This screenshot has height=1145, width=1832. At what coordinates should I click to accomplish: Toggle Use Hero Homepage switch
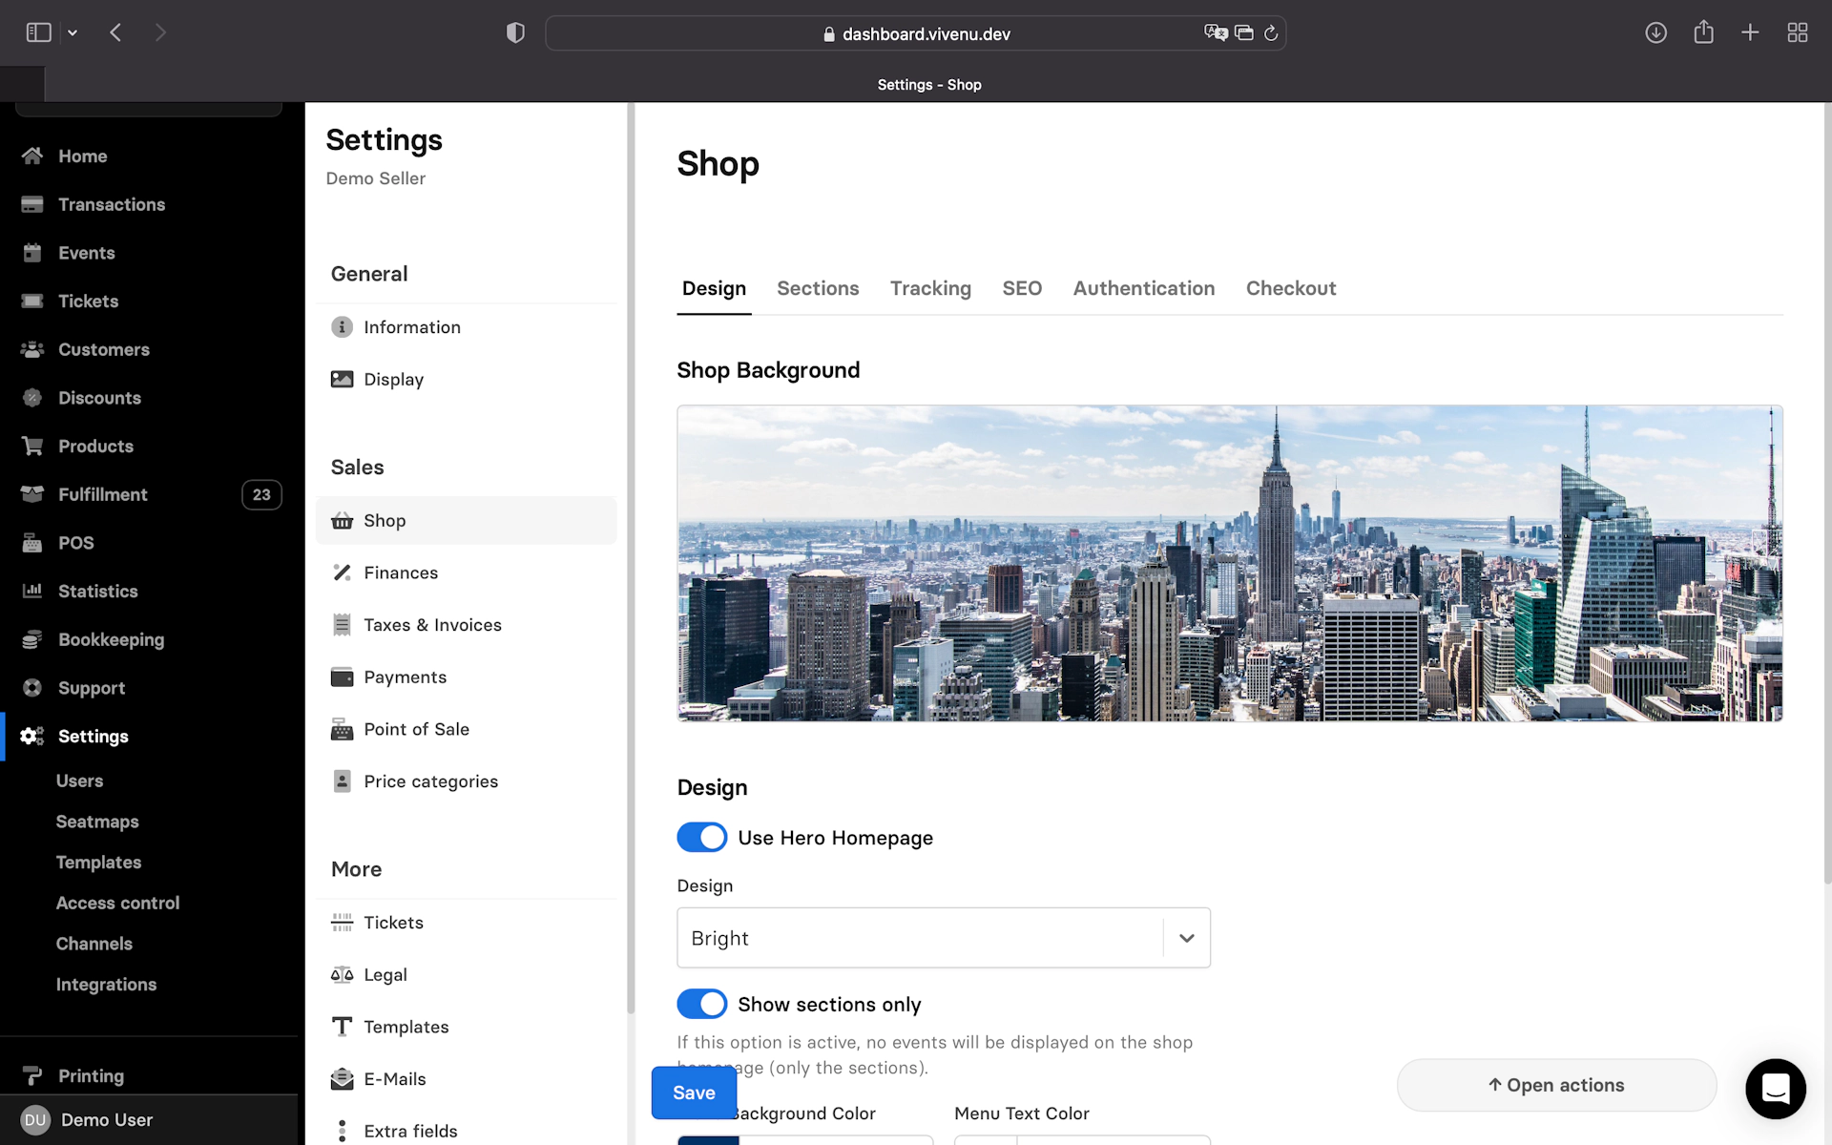coord(702,838)
